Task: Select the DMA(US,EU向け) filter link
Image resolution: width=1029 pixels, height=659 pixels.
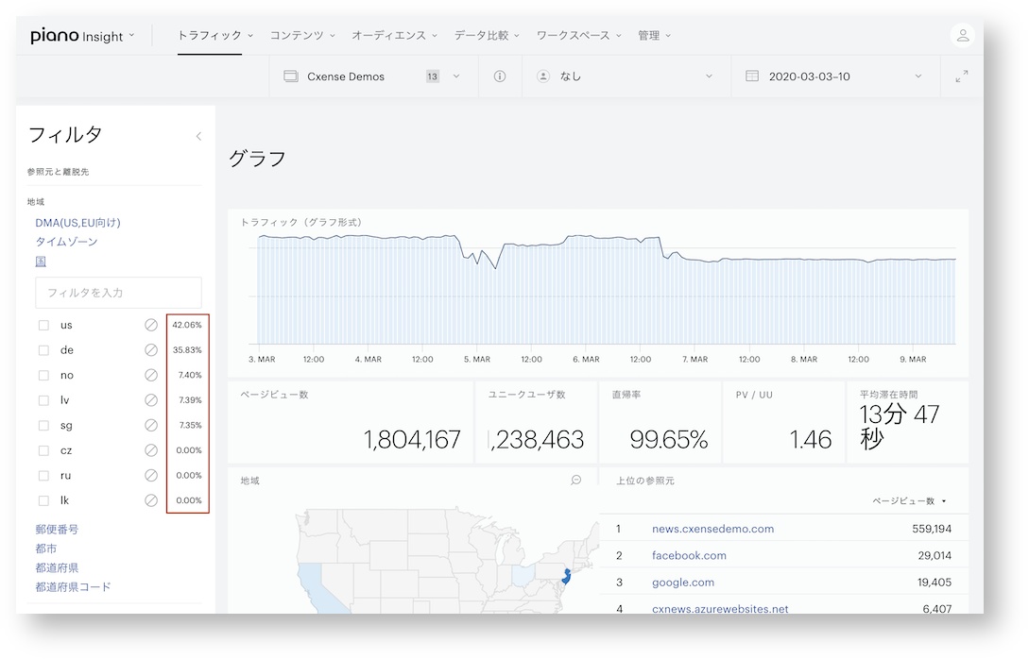Action: pyautogui.click(x=77, y=222)
